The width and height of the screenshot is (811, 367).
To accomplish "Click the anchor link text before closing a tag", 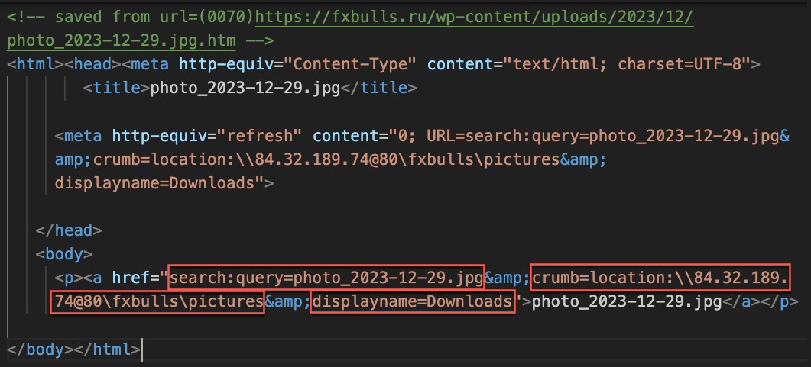I will [x=627, y=302].
